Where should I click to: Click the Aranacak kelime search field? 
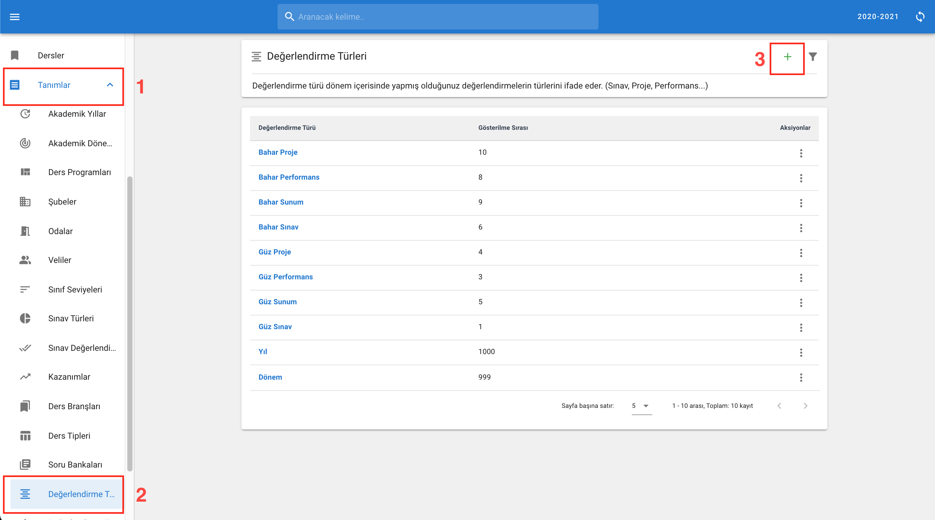tap(438, 17)
